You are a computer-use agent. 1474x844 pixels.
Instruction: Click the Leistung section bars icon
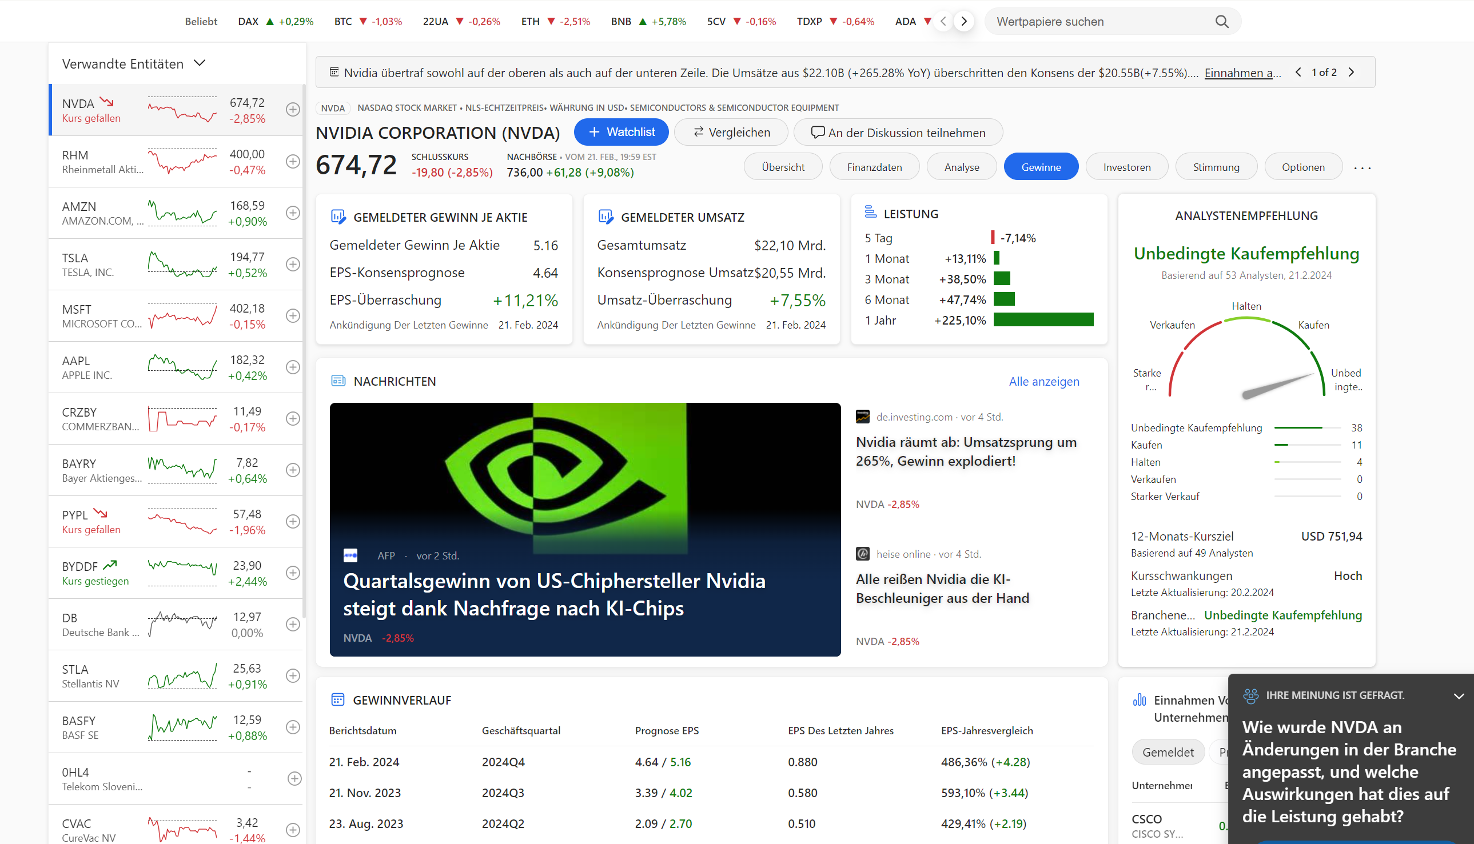[x=870, y=212]
